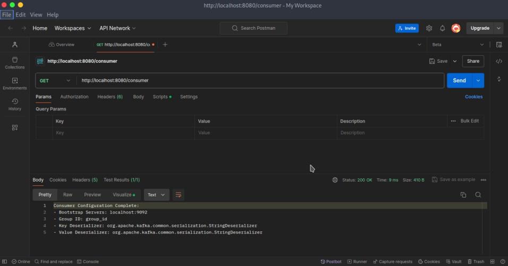Expand the Save options arrow

click(x=454, y=61)
